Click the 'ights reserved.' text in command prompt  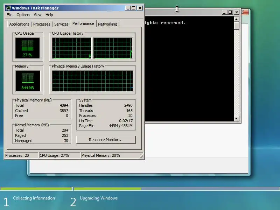(x=165, y=23)
